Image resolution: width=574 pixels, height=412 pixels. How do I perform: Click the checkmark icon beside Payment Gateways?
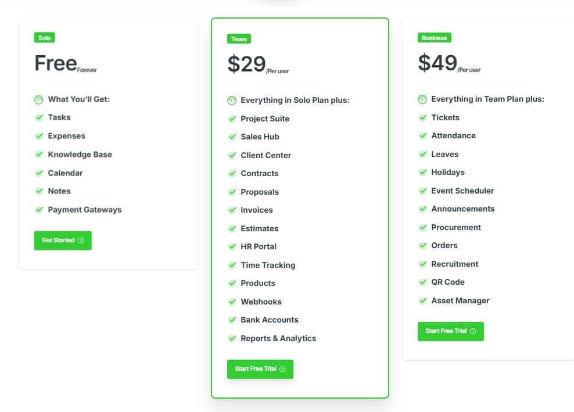coord(38,210)
